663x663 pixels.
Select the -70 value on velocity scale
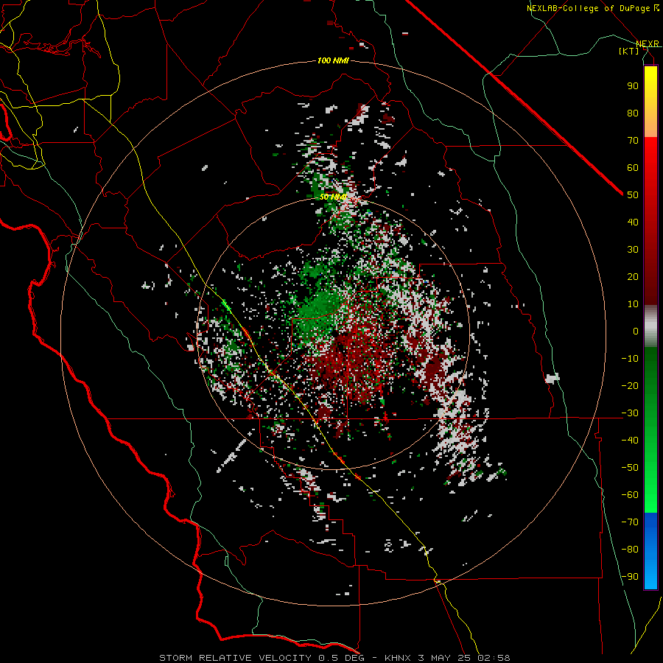tap(630, 522)
